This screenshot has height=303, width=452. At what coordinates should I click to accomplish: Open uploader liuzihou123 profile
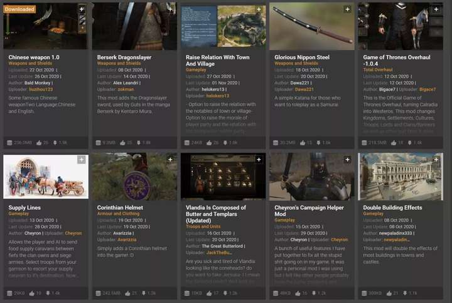click(x=41, y=90)
